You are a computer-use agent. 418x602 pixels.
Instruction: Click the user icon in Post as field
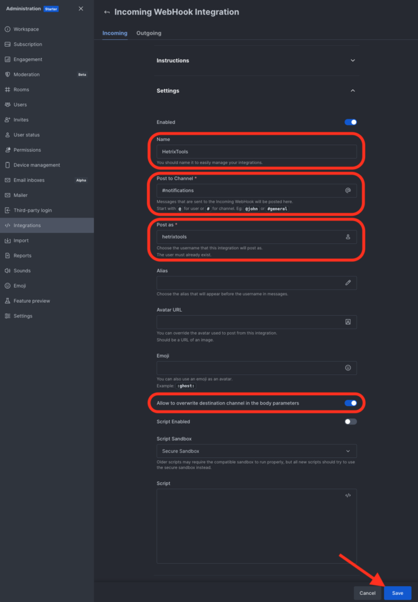(347, 237)
